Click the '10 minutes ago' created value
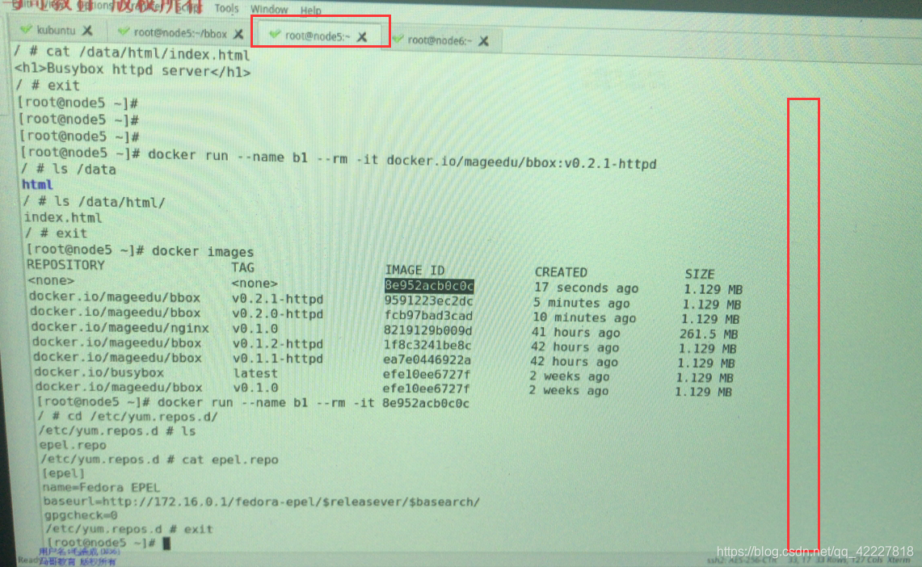Image resolution: width=922 pixels, height=567 pixels. click(584, 318)
